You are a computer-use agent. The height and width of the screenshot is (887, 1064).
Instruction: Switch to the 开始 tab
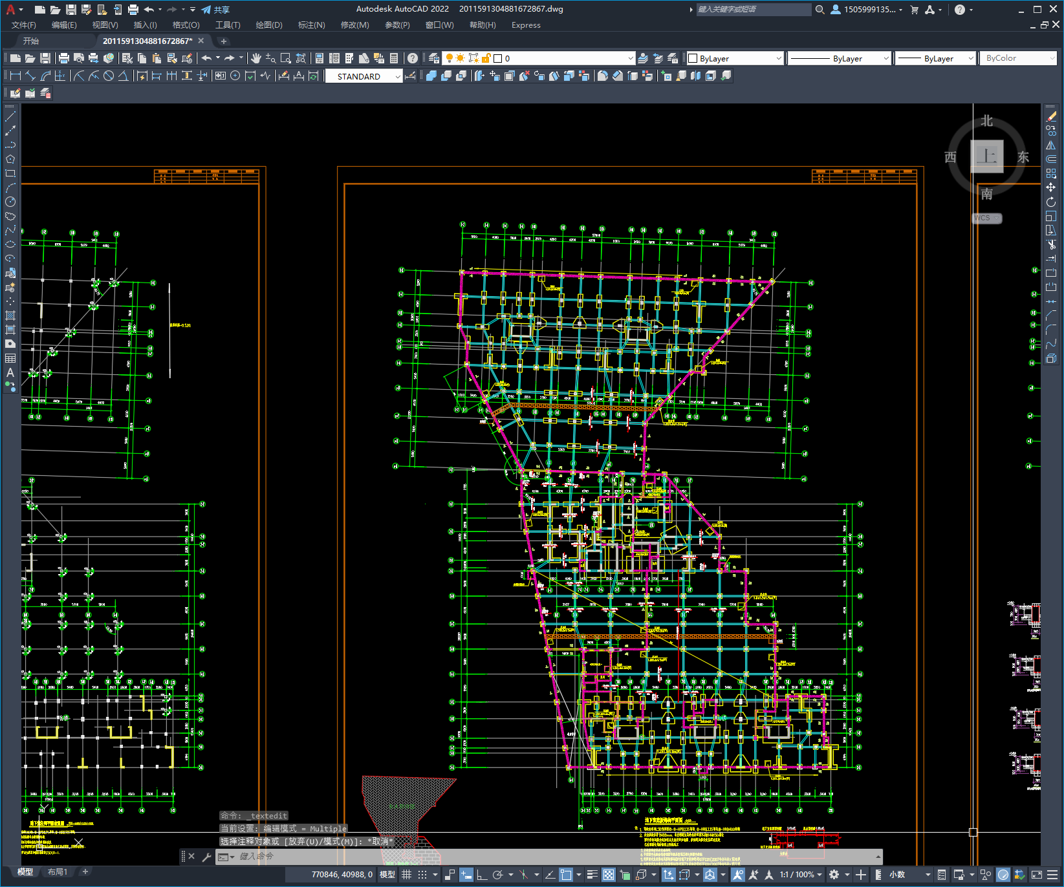(x=31, y=41)
